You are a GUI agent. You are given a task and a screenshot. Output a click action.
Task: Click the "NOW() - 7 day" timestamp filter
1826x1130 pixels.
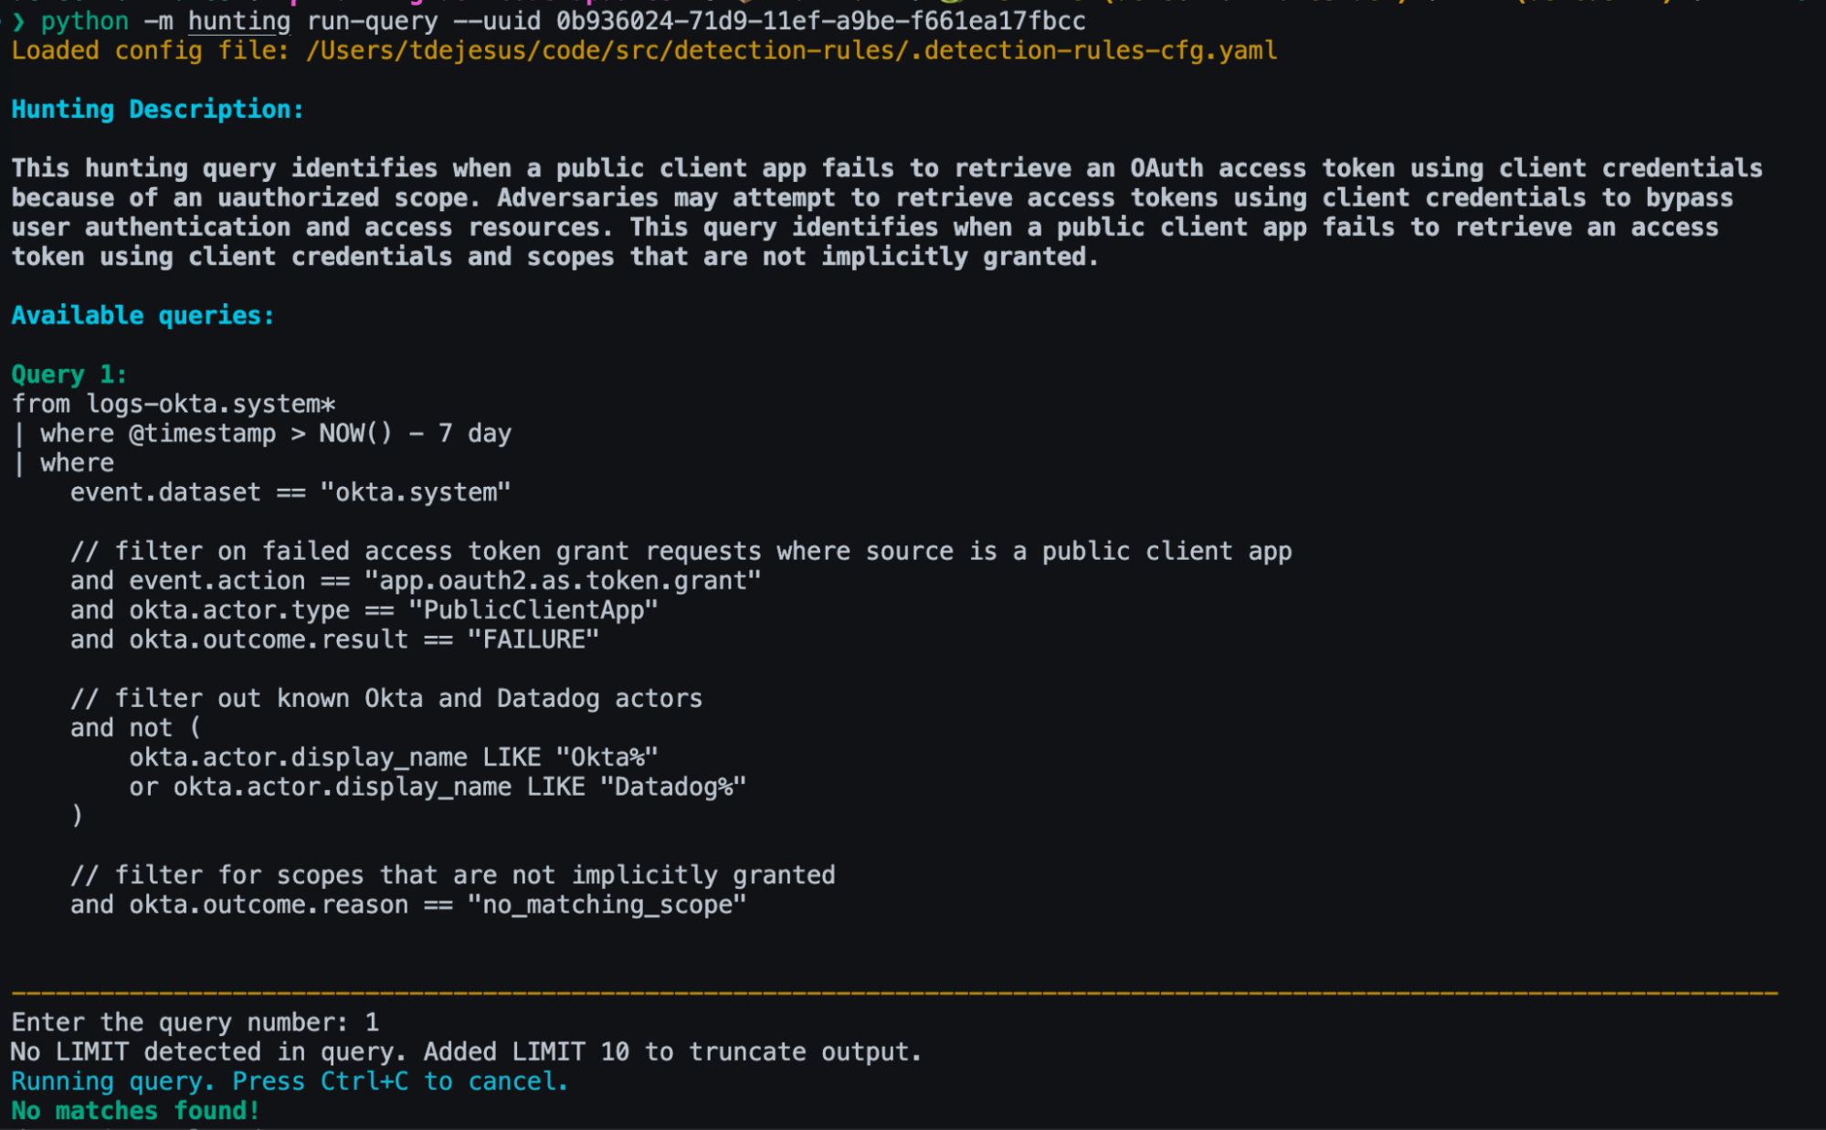[x=415, y=433]
